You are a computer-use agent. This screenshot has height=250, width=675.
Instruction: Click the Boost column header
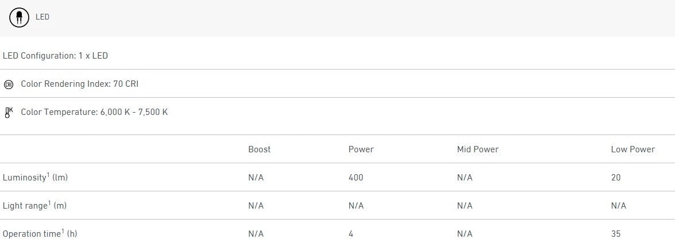[259, 149]
